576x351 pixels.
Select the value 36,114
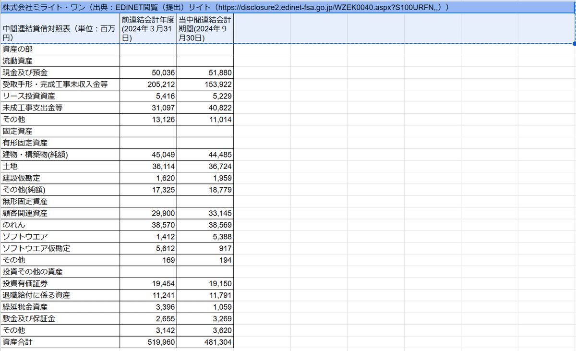(x=148, y=166)
